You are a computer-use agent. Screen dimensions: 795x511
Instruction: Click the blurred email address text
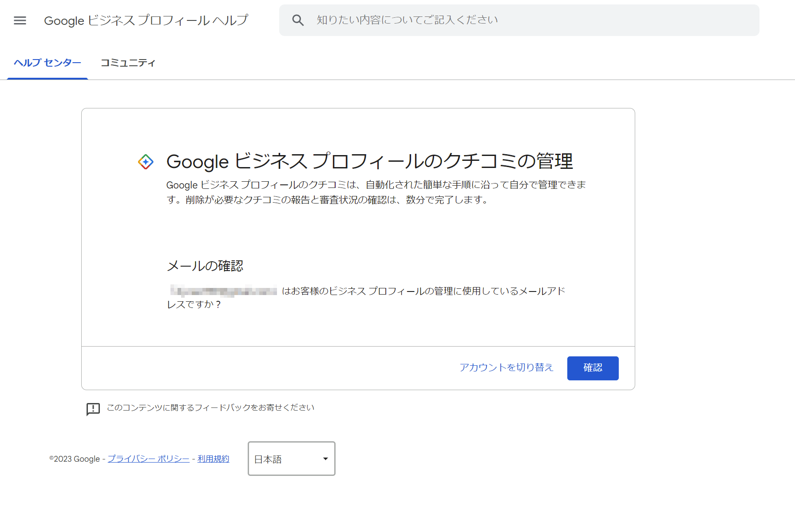[224, 291]
